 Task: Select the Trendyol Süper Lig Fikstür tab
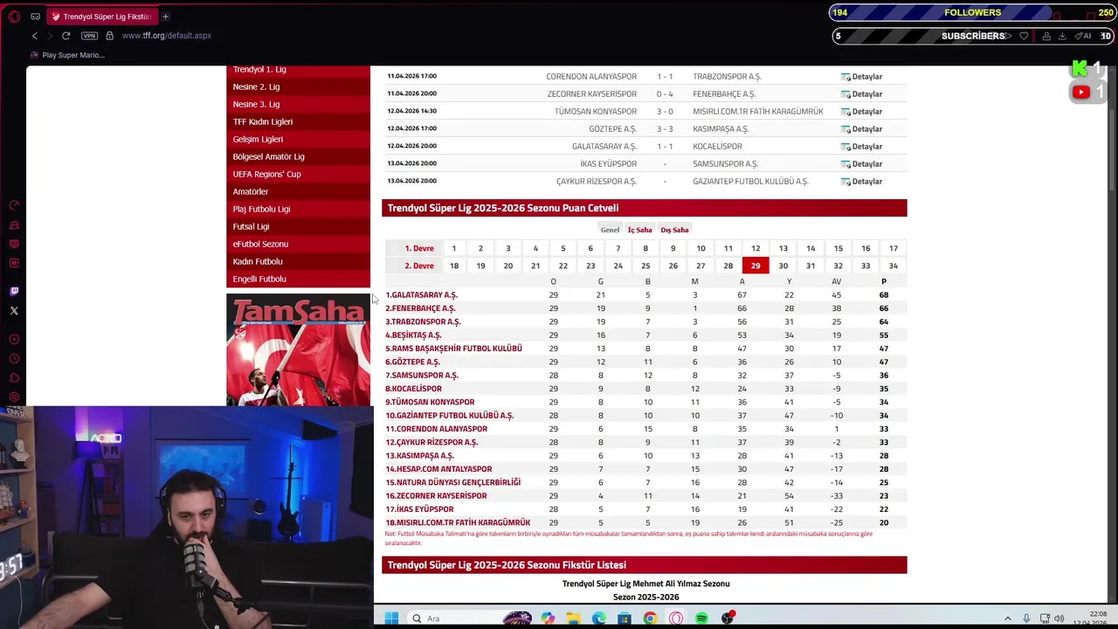coord(101,17)
